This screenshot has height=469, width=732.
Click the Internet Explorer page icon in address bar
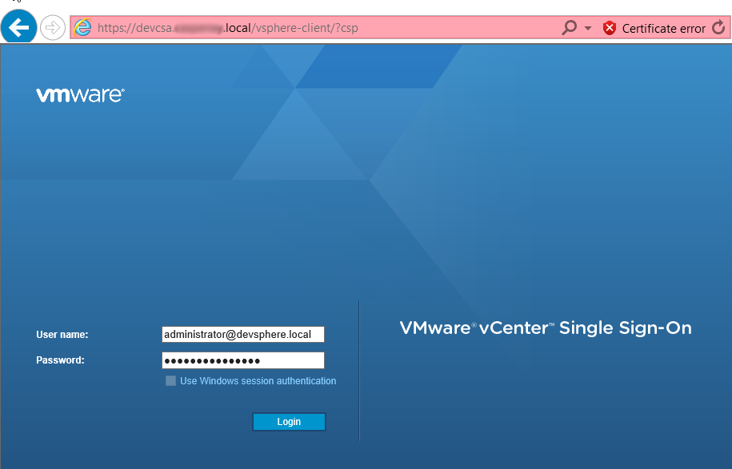(x=82, y=28)
